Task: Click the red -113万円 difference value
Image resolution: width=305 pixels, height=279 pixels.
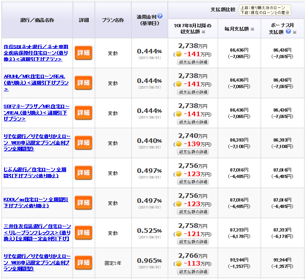Action: [x=196, y=263]
